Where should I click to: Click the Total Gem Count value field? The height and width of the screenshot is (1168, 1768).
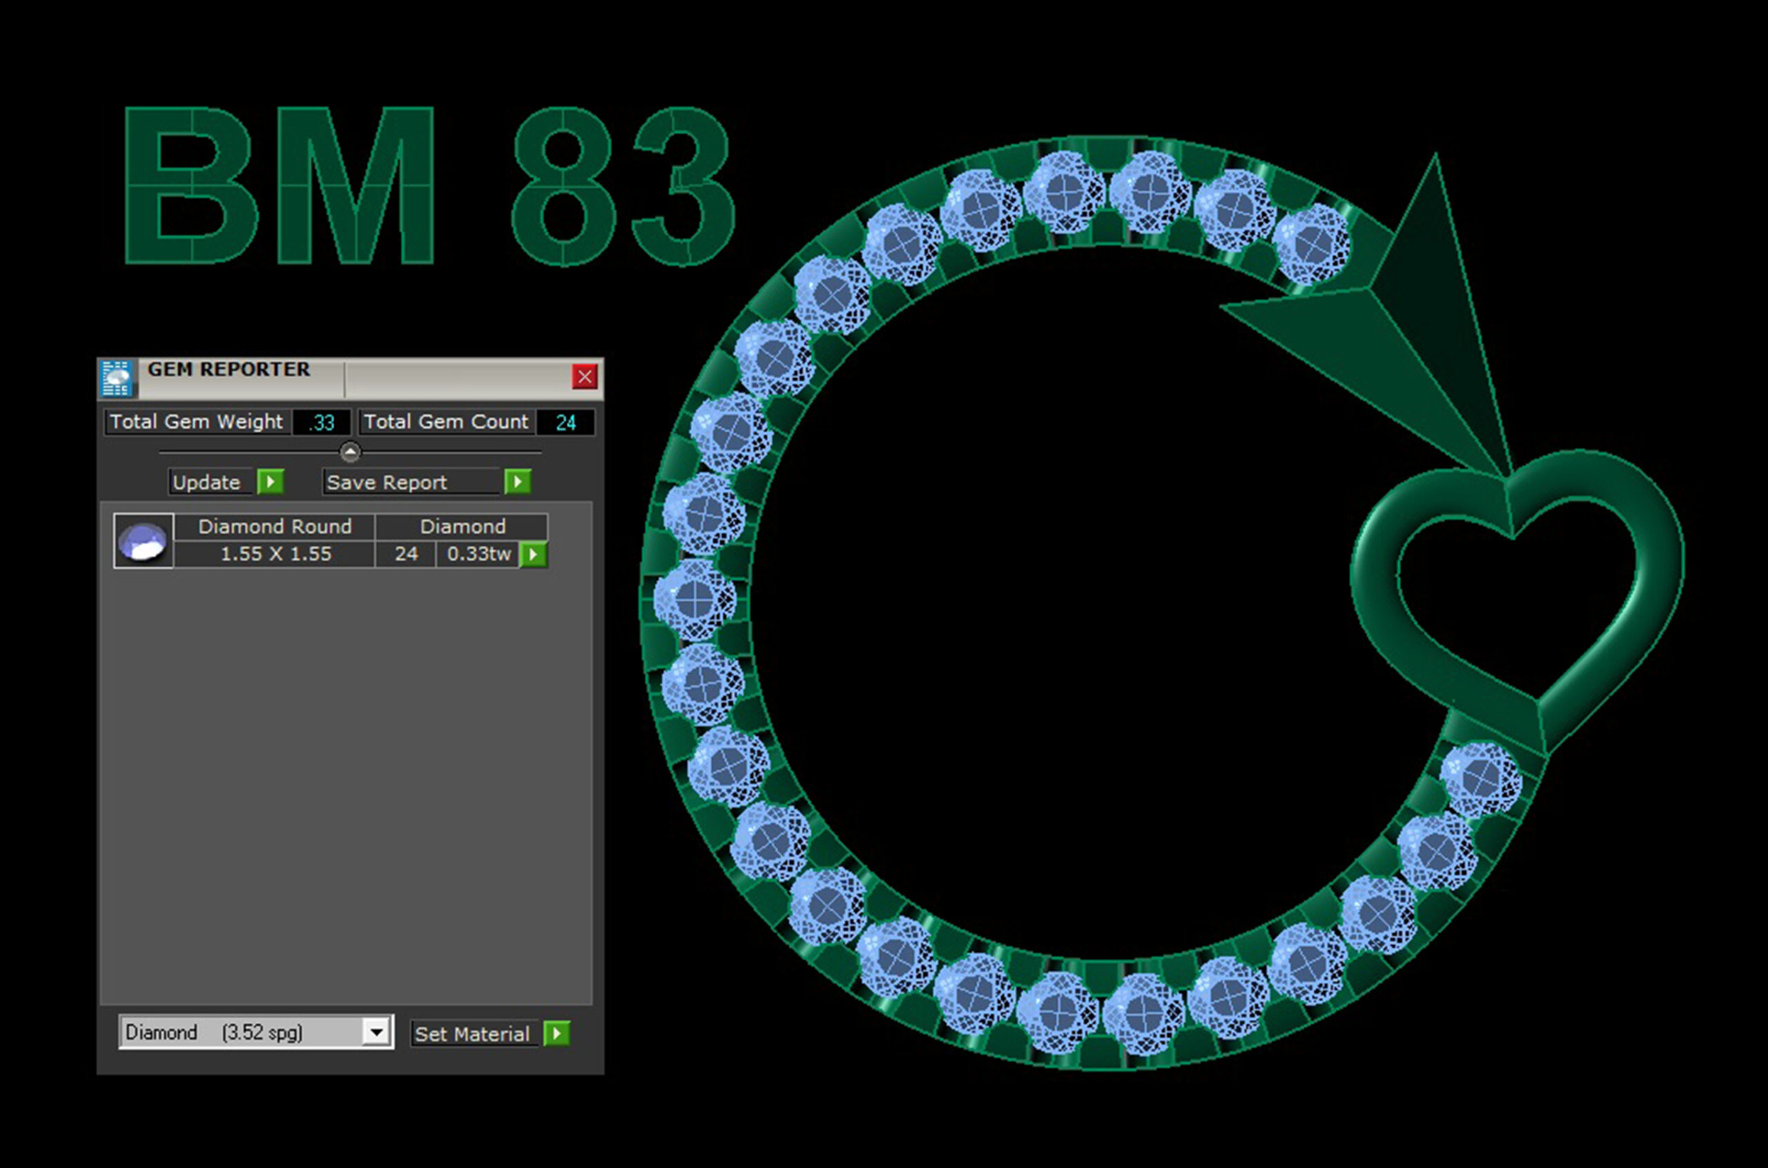coord(566,422)
